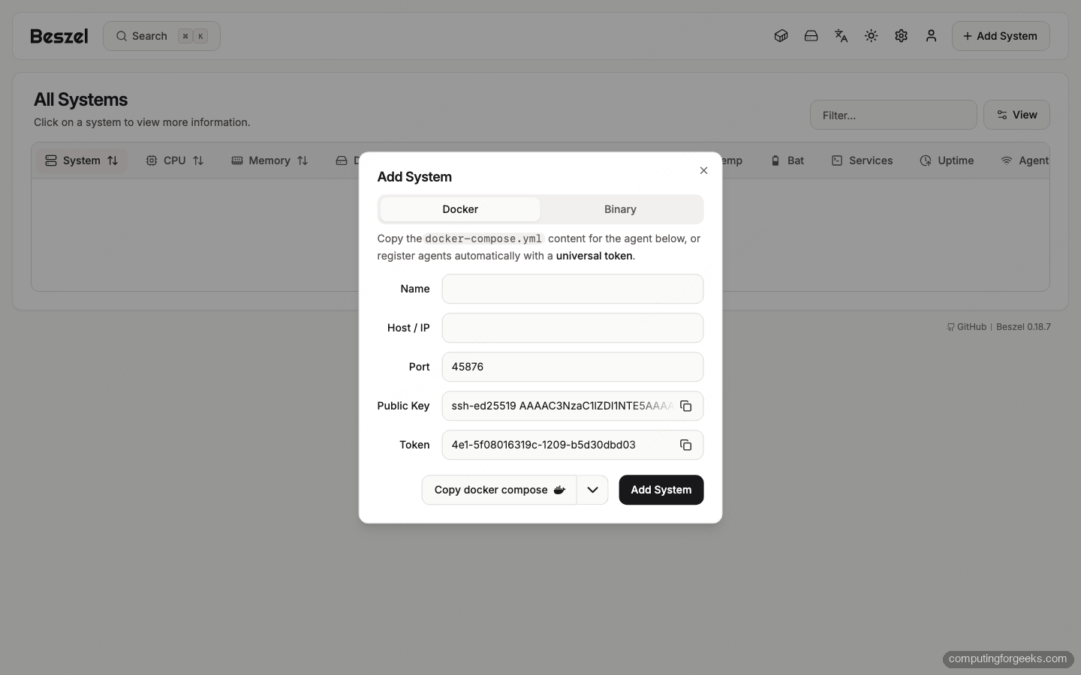The image size is (1081, 675).
Task: Switch to the Docker tab
Action: point(460,209)
